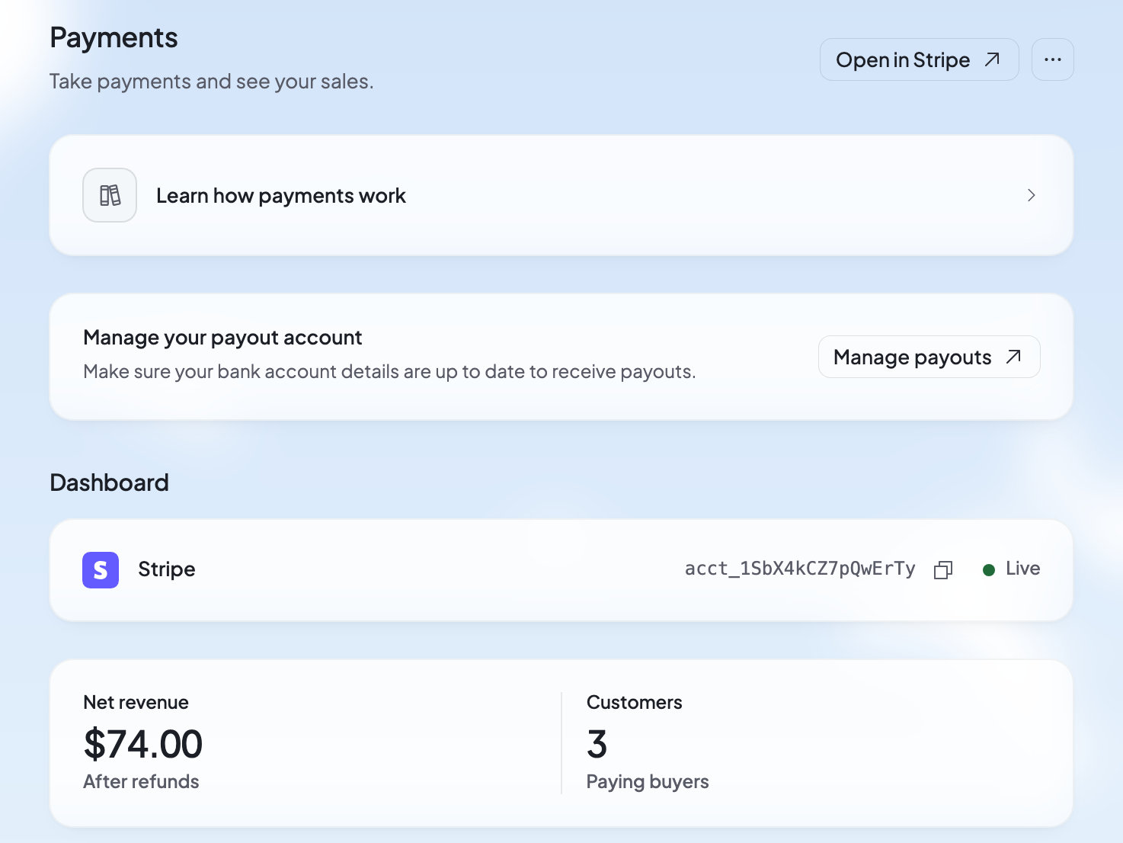Click the Customers label

click(x=634, y=702)
